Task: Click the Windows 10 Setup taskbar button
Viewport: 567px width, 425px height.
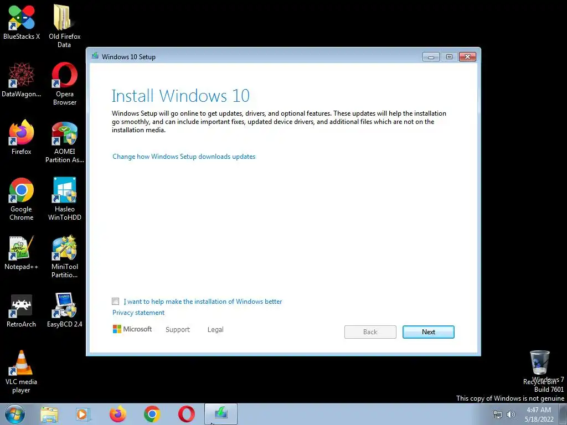Action: coord(221,414)
